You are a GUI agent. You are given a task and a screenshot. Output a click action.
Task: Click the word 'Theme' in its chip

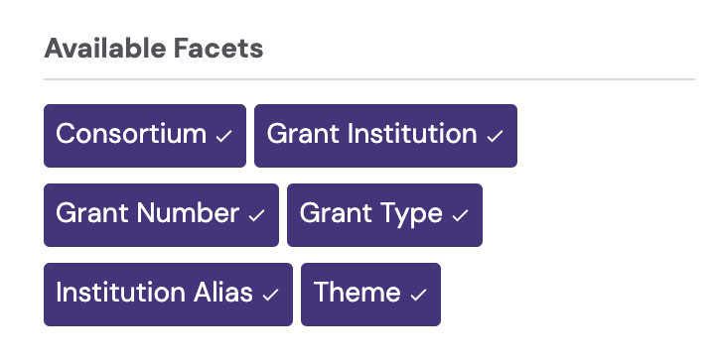(357, 293)
